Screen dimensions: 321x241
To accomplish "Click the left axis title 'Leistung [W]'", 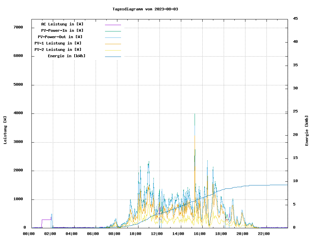I will coord(5,130).
